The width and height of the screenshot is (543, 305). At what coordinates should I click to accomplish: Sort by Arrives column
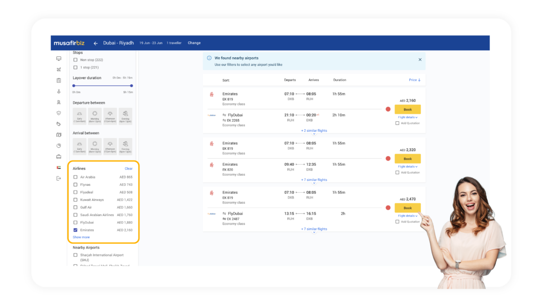[314, 80]
